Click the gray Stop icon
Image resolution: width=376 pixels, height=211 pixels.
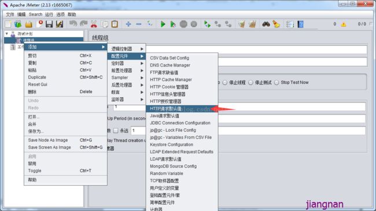[183, 24]
